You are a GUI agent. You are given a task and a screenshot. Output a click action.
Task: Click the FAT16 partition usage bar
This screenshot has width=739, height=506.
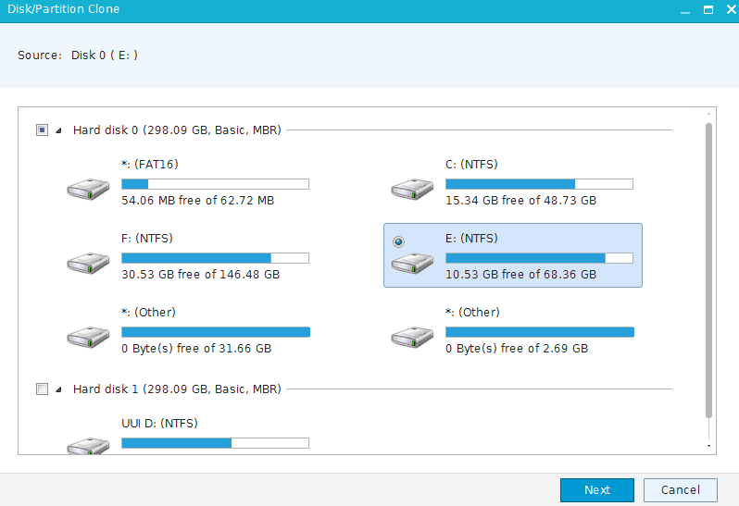click(x=216, y=184)
